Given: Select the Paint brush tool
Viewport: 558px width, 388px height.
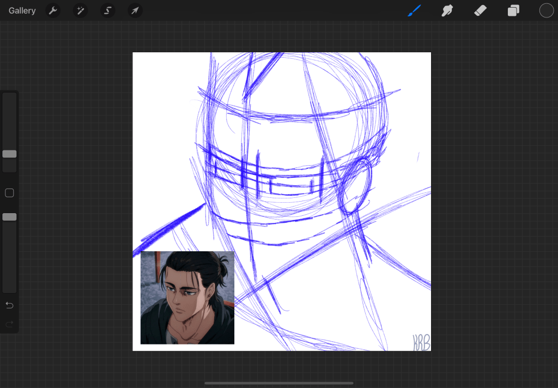Looking at the screenshot, I should 414,10.
